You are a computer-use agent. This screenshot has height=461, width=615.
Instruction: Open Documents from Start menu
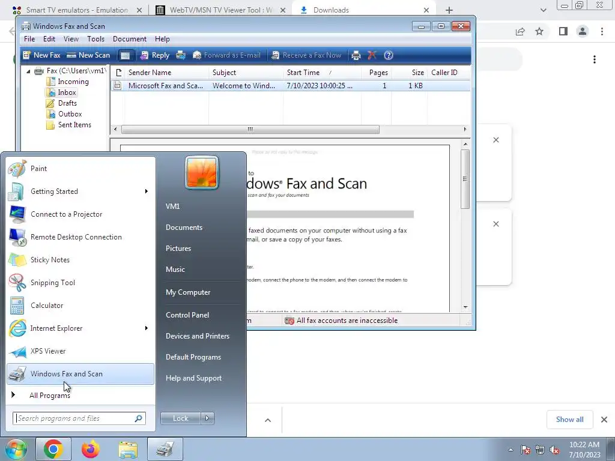coord(184,227)
